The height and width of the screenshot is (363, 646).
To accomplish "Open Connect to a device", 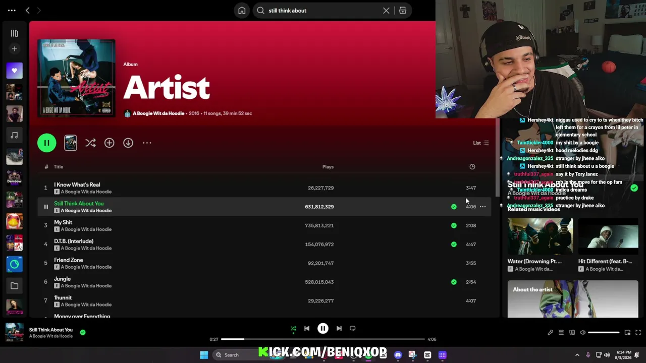I will tap(572, 333).
